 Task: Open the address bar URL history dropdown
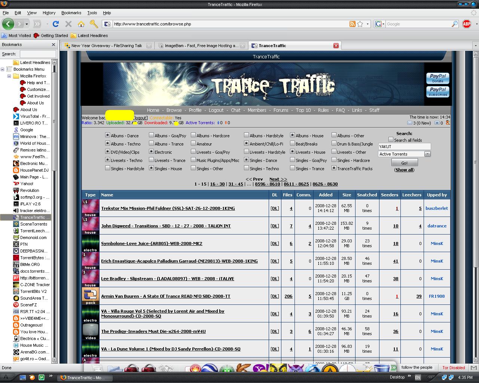[x=367, y=24]
